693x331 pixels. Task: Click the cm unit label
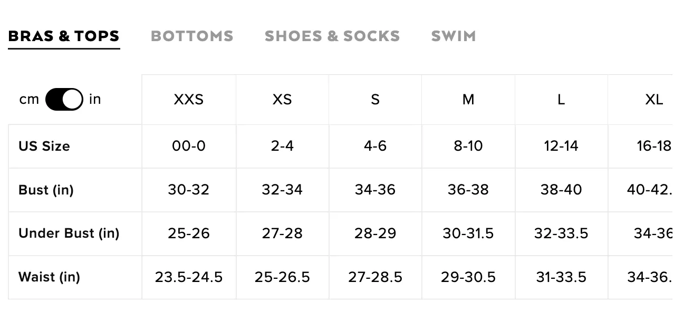(29, 99)
